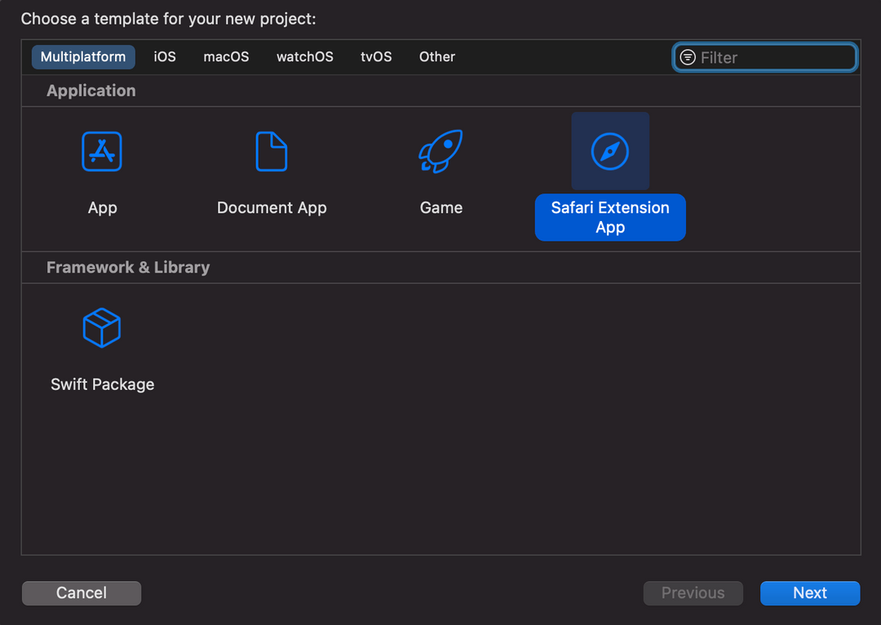Choose the App Store styled App icon

(x=102, y=151)
